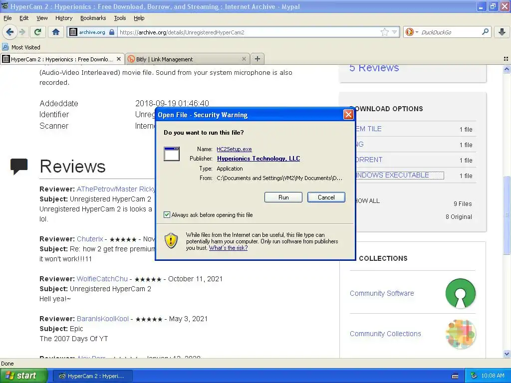Click the Reviews speech bubble icon
Image resolution: width=511 pixels, height=383 pixels.
tap(19, 166)
